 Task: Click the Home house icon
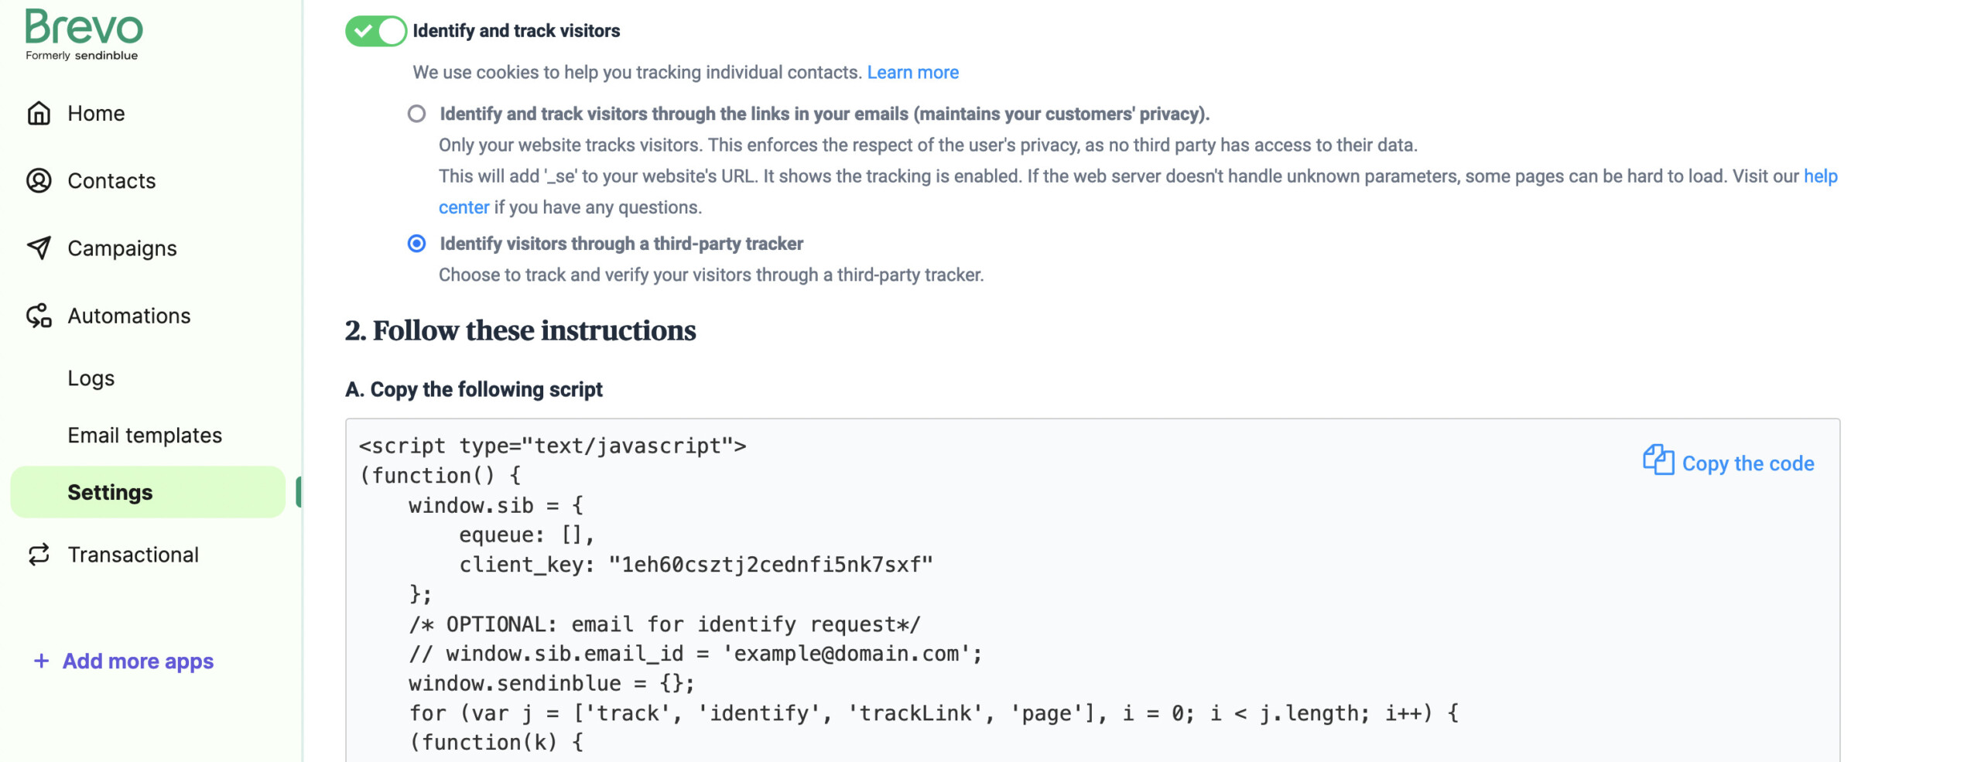tap(39, 114)
